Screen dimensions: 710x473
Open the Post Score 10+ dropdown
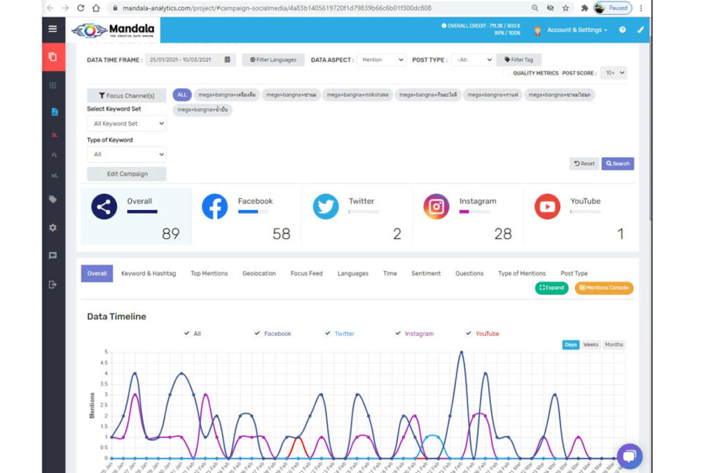point(614,73)
